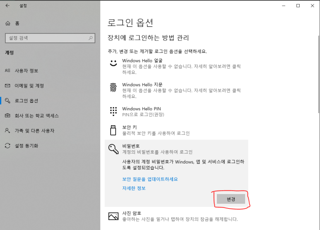Screen dimensions: 320x230
Task: Click the vertical scrollbar thumb
Action: tap(319, 74)
